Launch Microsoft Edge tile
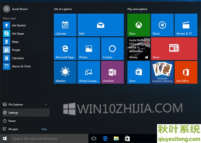The width and height of the screenshot is (201, 143). tap(65, 49)
